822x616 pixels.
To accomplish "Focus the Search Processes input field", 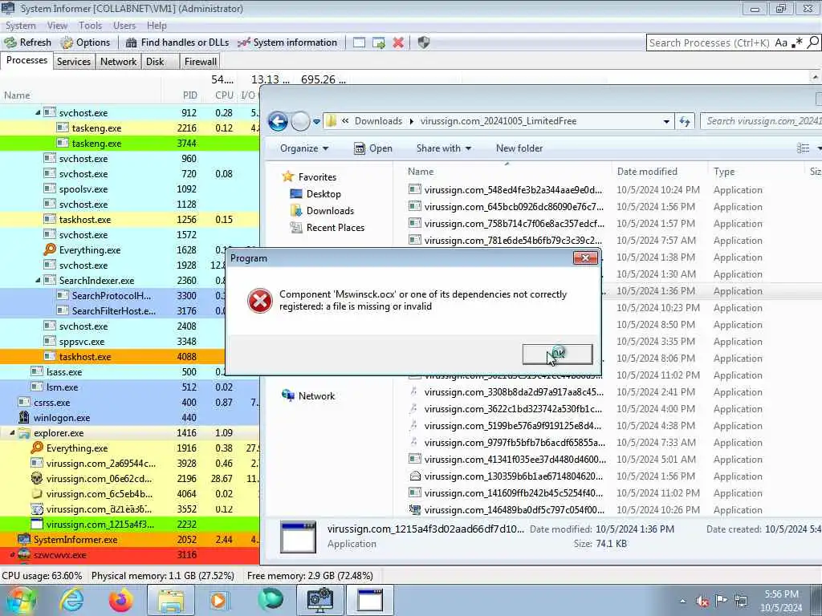I will (710, 43).
